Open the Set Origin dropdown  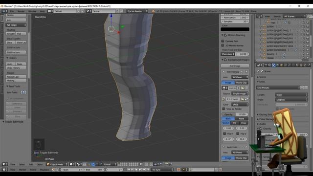(16, 25)
